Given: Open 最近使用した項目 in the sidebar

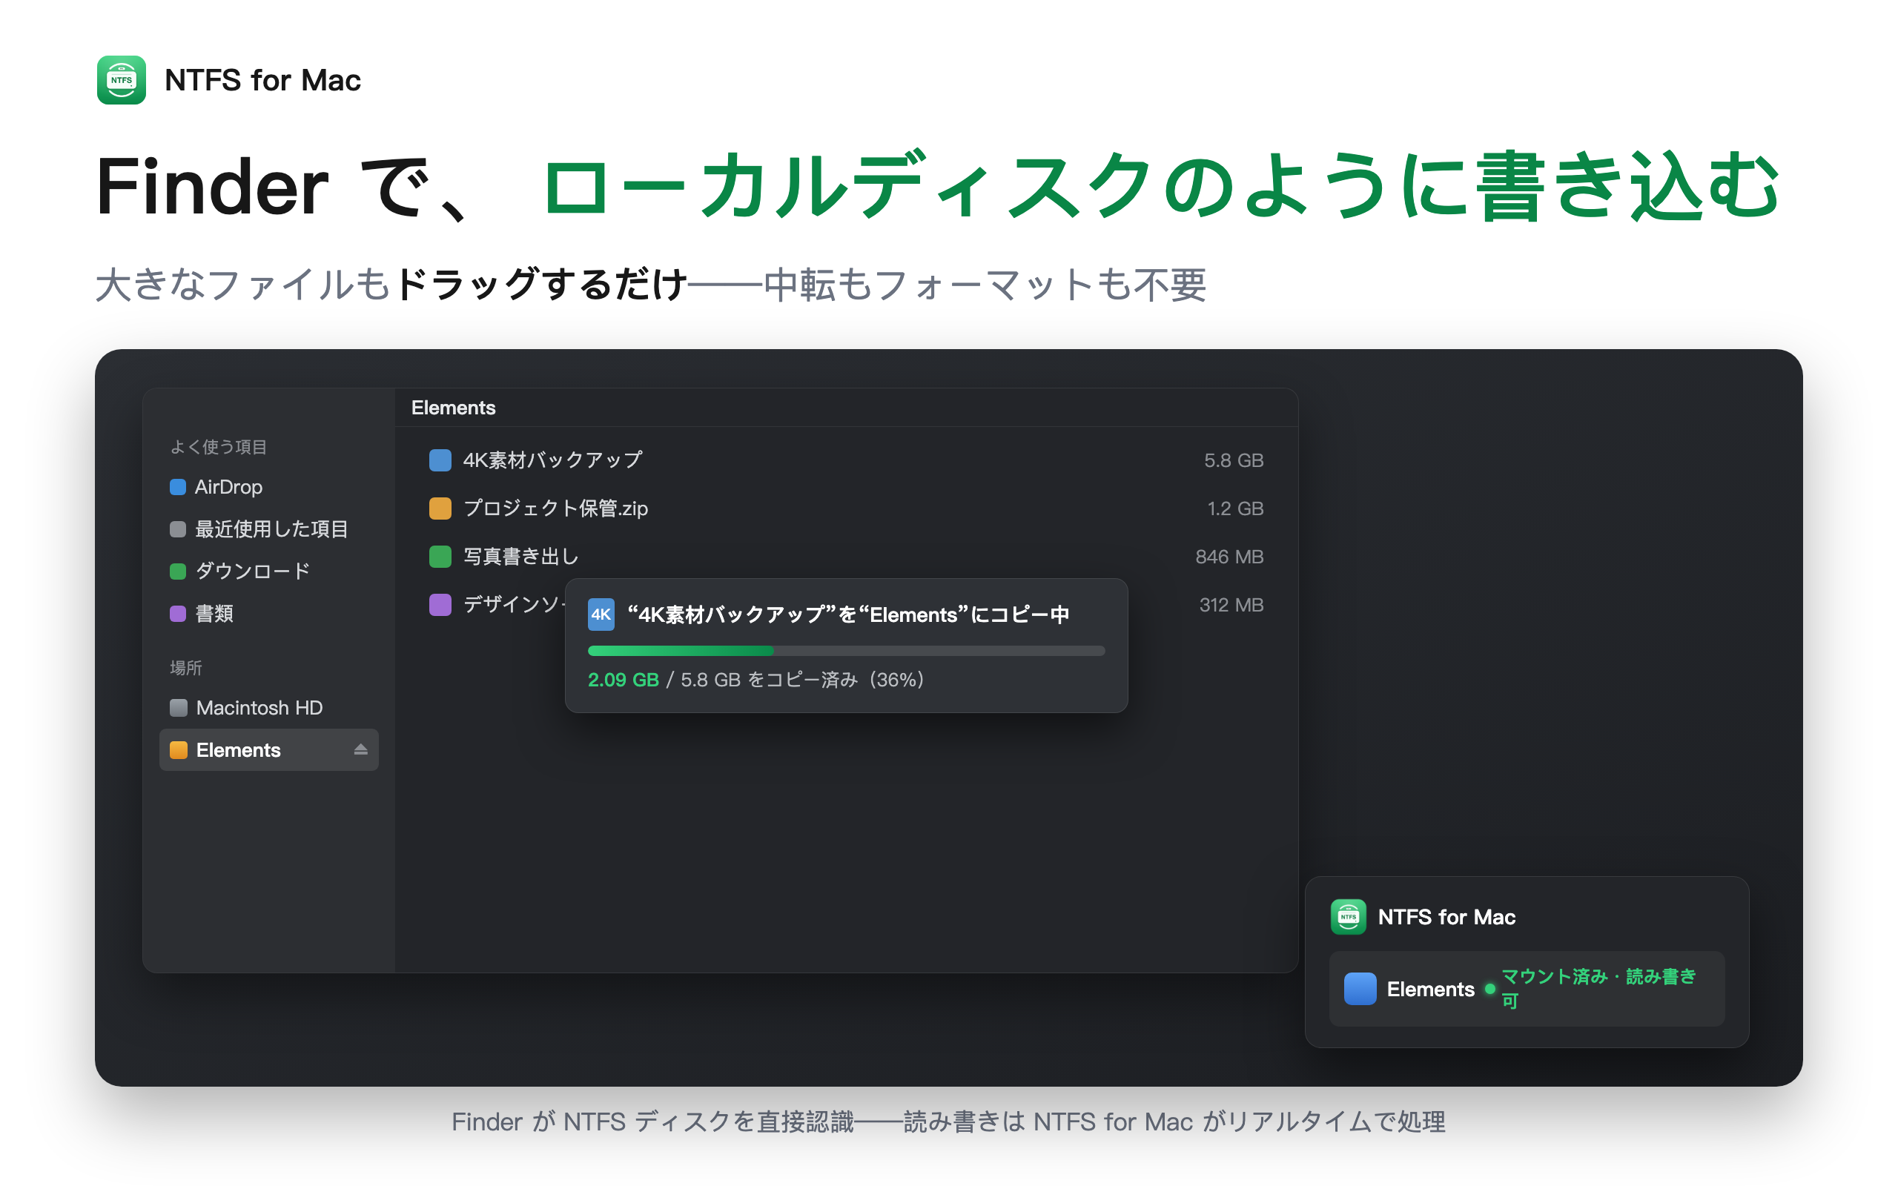Looking at the screenshot, I should [x=268, y=529].
